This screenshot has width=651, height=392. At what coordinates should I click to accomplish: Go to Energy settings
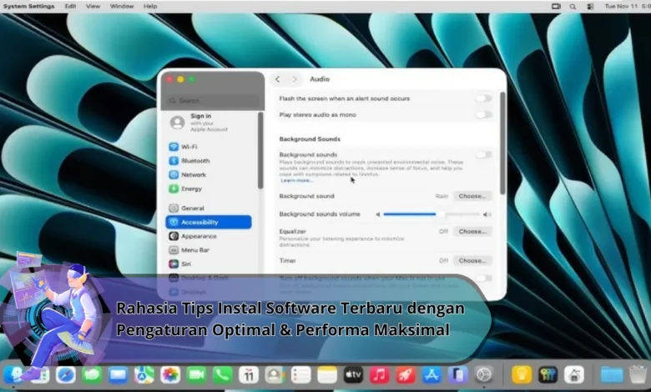(191, 189)
